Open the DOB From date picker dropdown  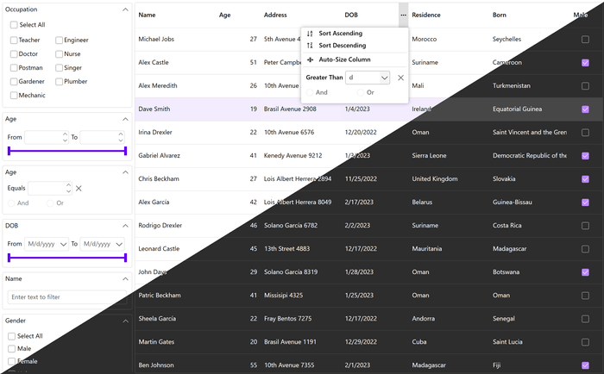coord(64,244)
